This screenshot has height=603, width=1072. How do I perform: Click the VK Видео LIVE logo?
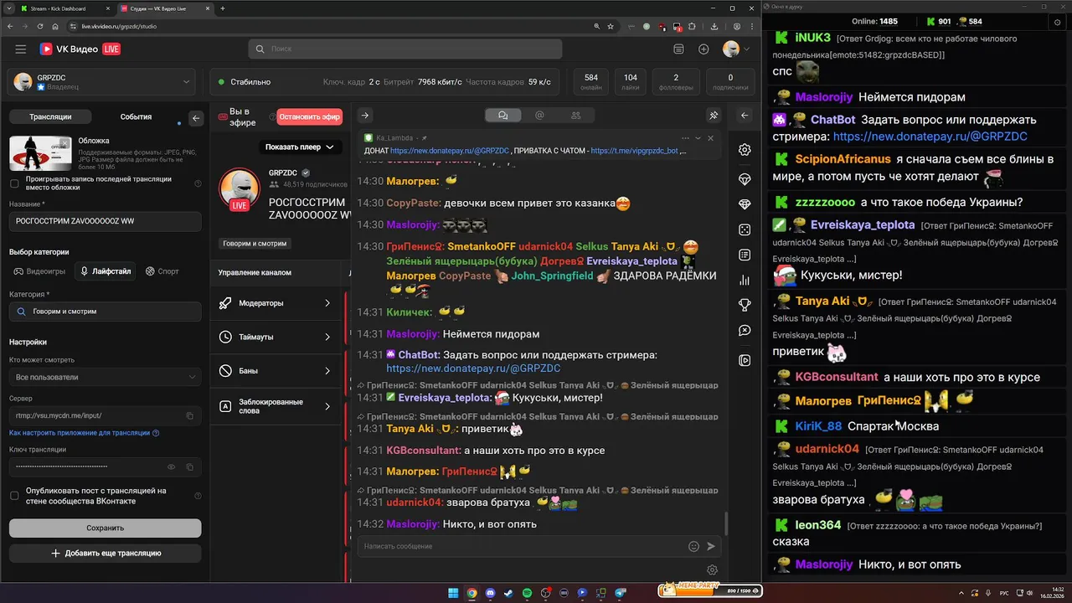[80, 49]
